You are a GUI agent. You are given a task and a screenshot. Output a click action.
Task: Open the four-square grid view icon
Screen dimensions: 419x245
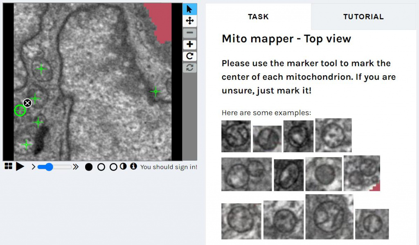[x=8, y=166]
